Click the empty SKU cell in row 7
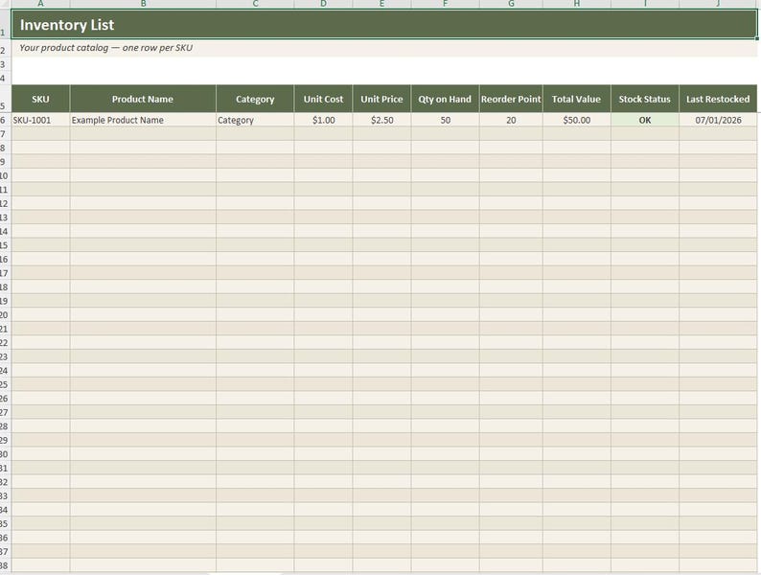Screen dimensions: 761x575 tap(41, 134)
